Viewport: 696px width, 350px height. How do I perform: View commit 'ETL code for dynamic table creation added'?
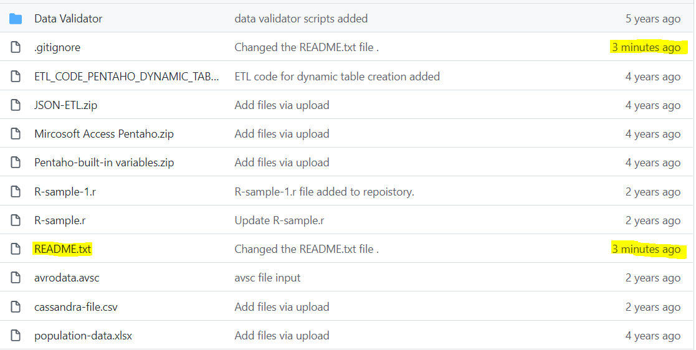pyautogui.click(x=337, y=77)
